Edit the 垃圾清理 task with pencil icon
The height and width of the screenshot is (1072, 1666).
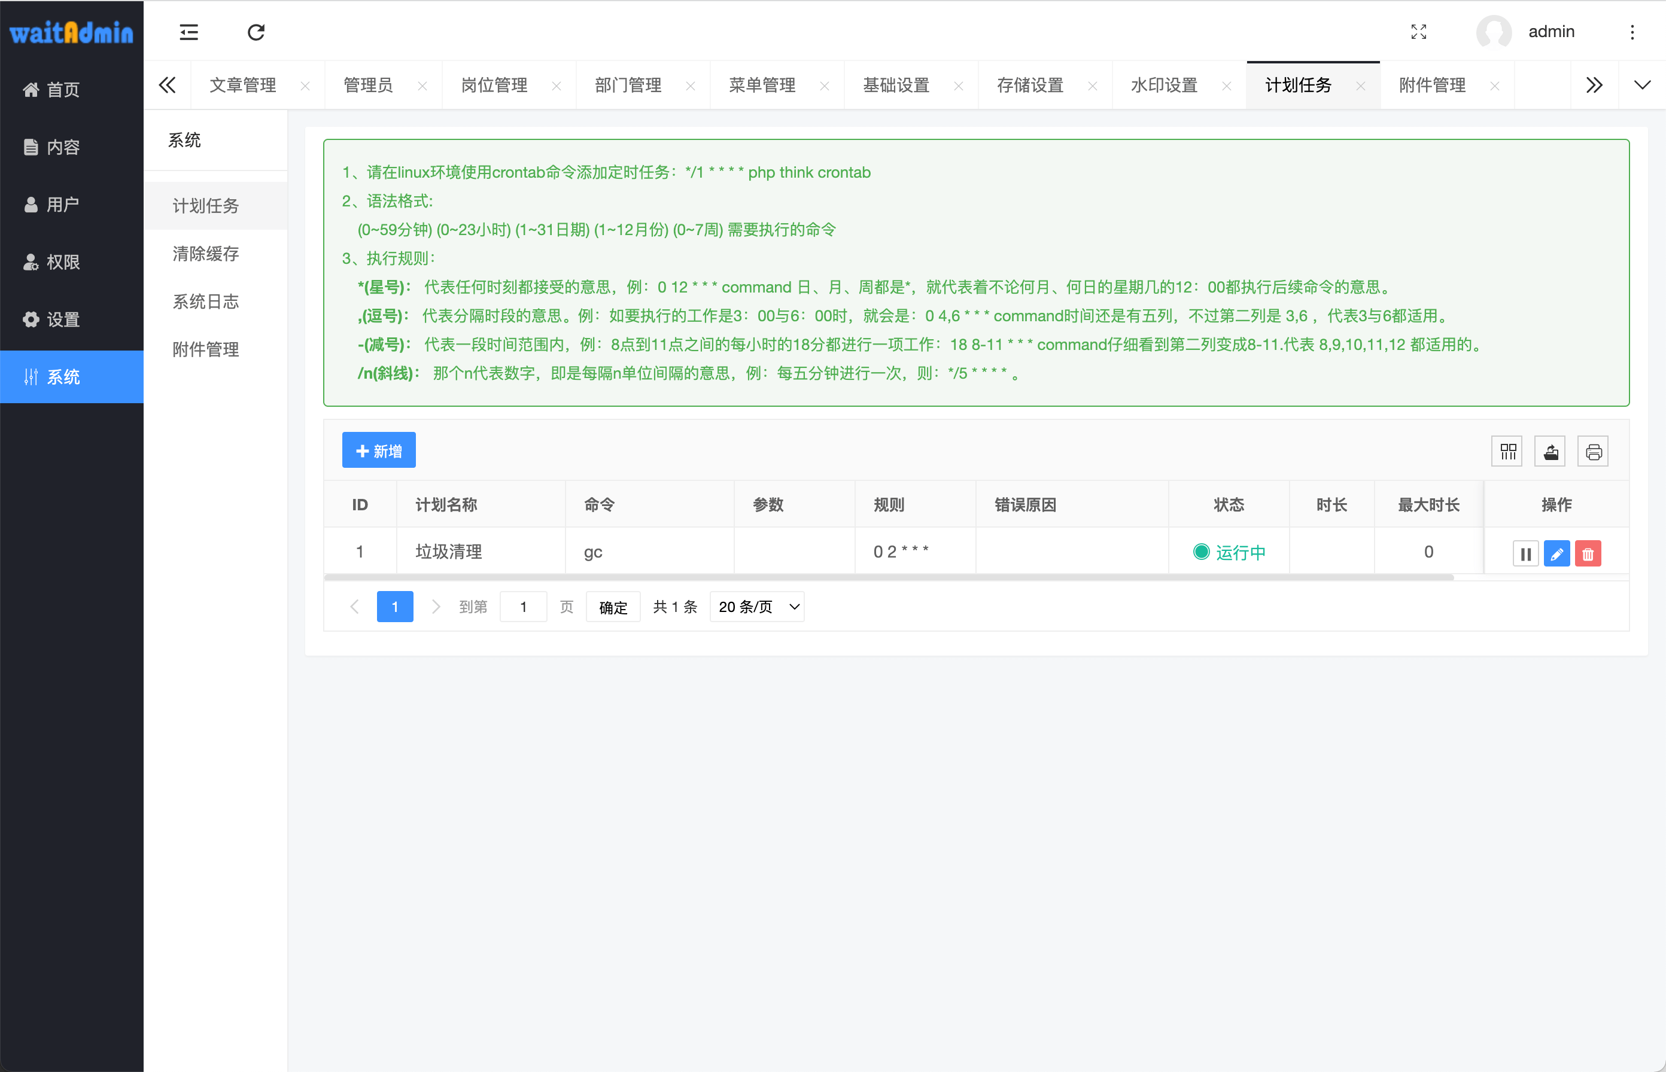point(1558,553)
